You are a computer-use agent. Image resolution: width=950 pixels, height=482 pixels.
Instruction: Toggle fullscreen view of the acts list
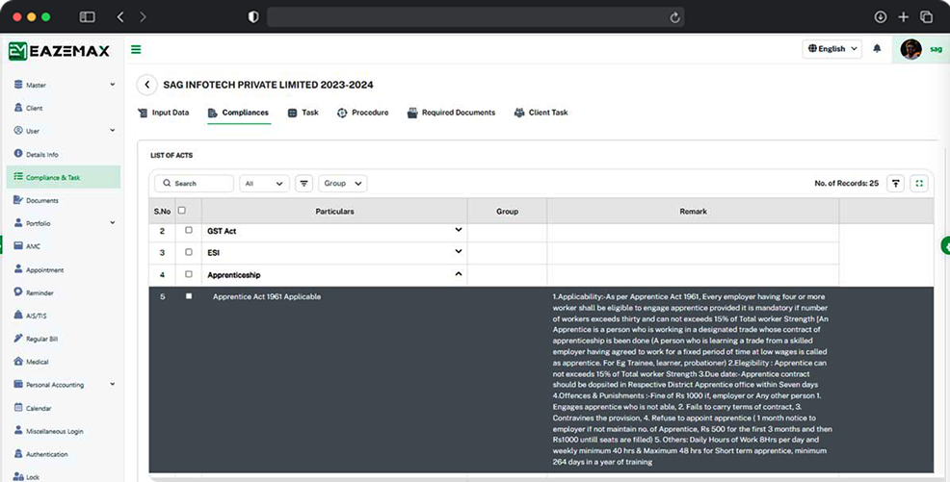tap(919, 183)
